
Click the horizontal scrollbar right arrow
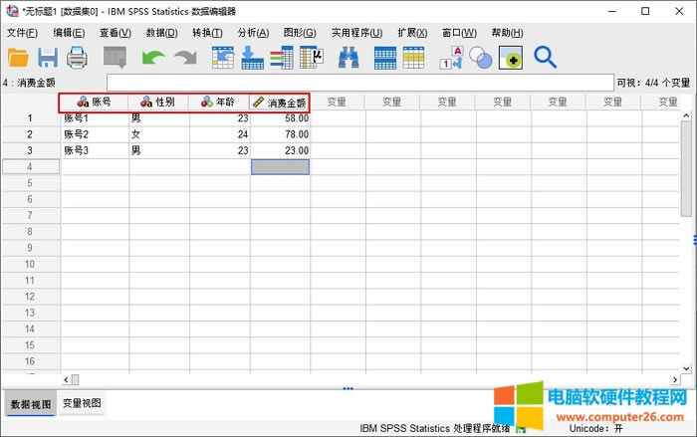(676, 380)
